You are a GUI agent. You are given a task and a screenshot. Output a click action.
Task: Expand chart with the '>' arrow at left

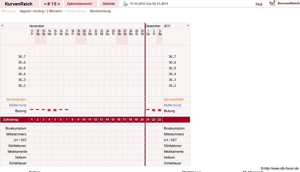coord(2,25)
